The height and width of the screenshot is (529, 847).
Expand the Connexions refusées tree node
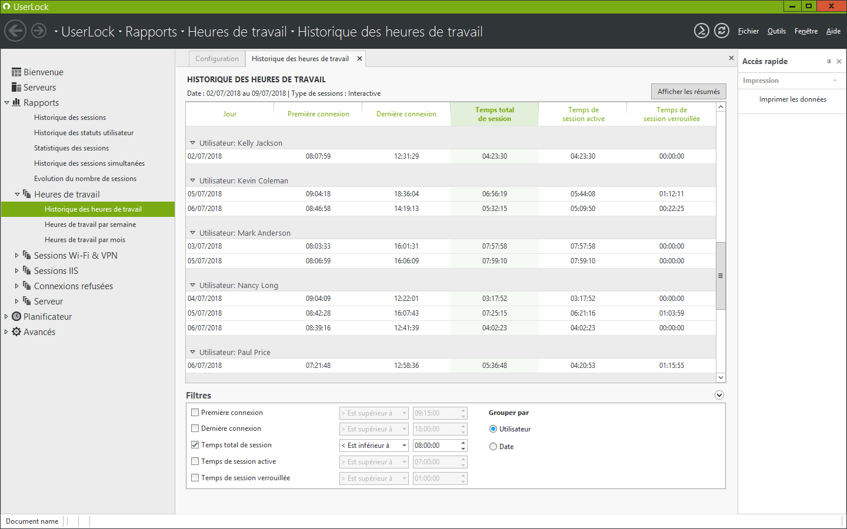17,286
